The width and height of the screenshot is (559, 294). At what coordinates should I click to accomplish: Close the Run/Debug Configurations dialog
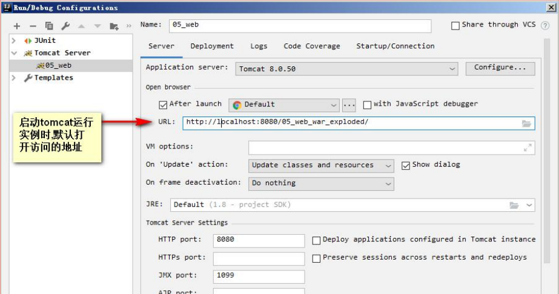[551, 7]
